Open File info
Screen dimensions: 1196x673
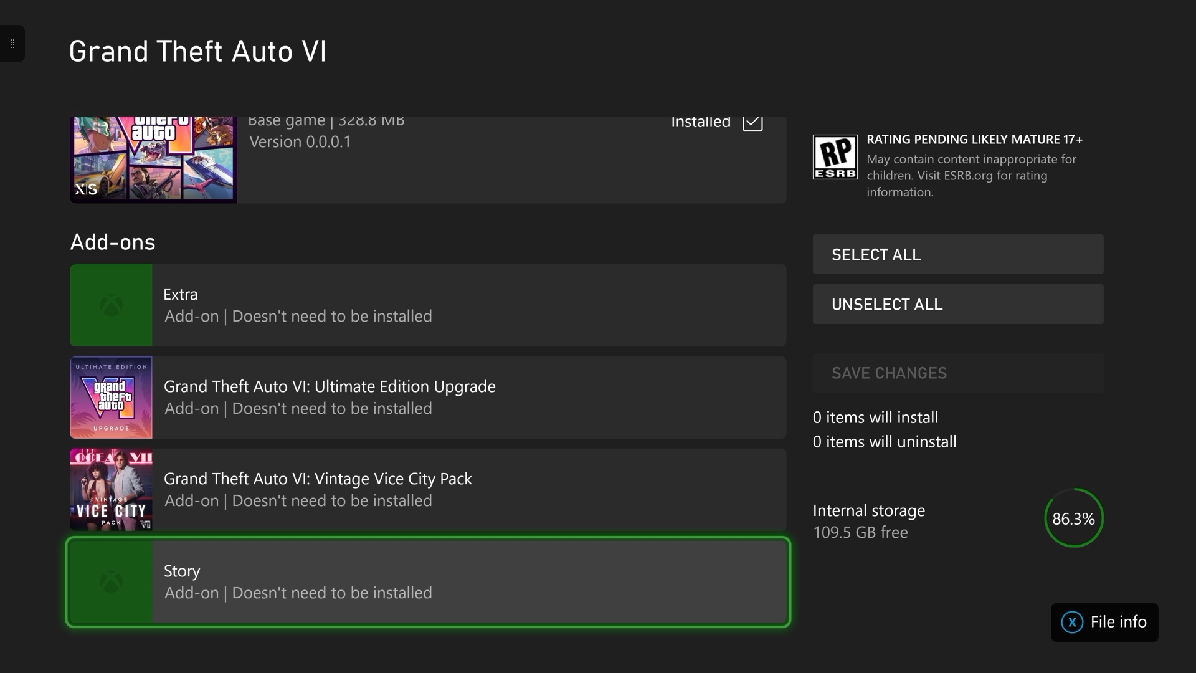point(1104,622)
